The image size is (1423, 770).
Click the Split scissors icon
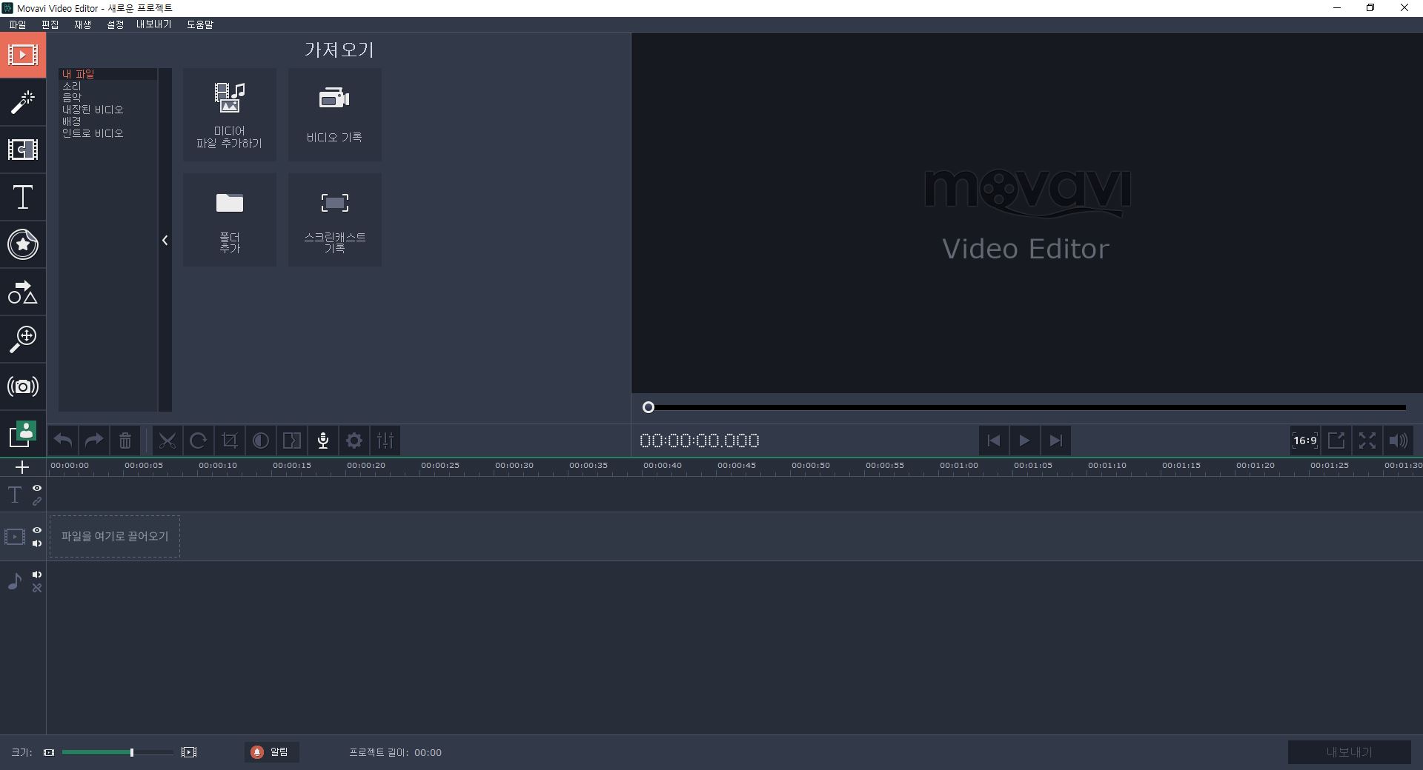(167, 441)
